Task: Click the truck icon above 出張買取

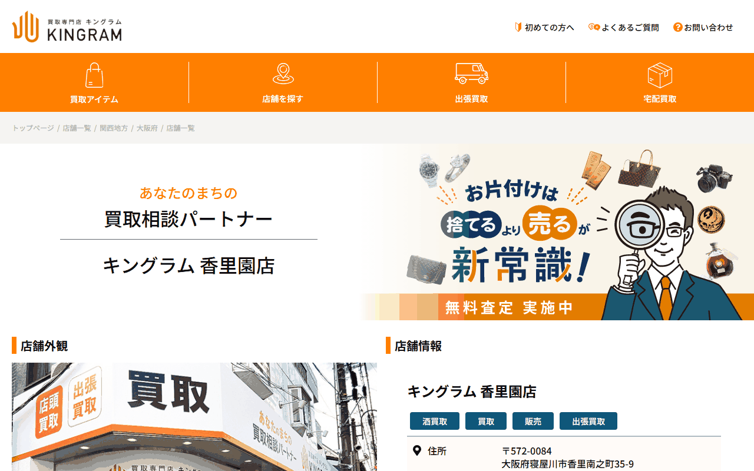Action: 471,74
